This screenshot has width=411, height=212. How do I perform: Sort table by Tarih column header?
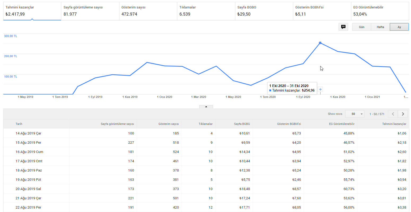point(19,124)
